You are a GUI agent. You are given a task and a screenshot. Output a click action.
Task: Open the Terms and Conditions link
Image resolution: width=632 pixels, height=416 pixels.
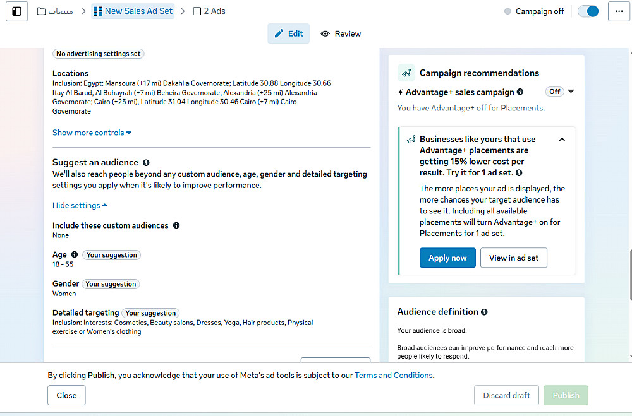tap(393, 375)
